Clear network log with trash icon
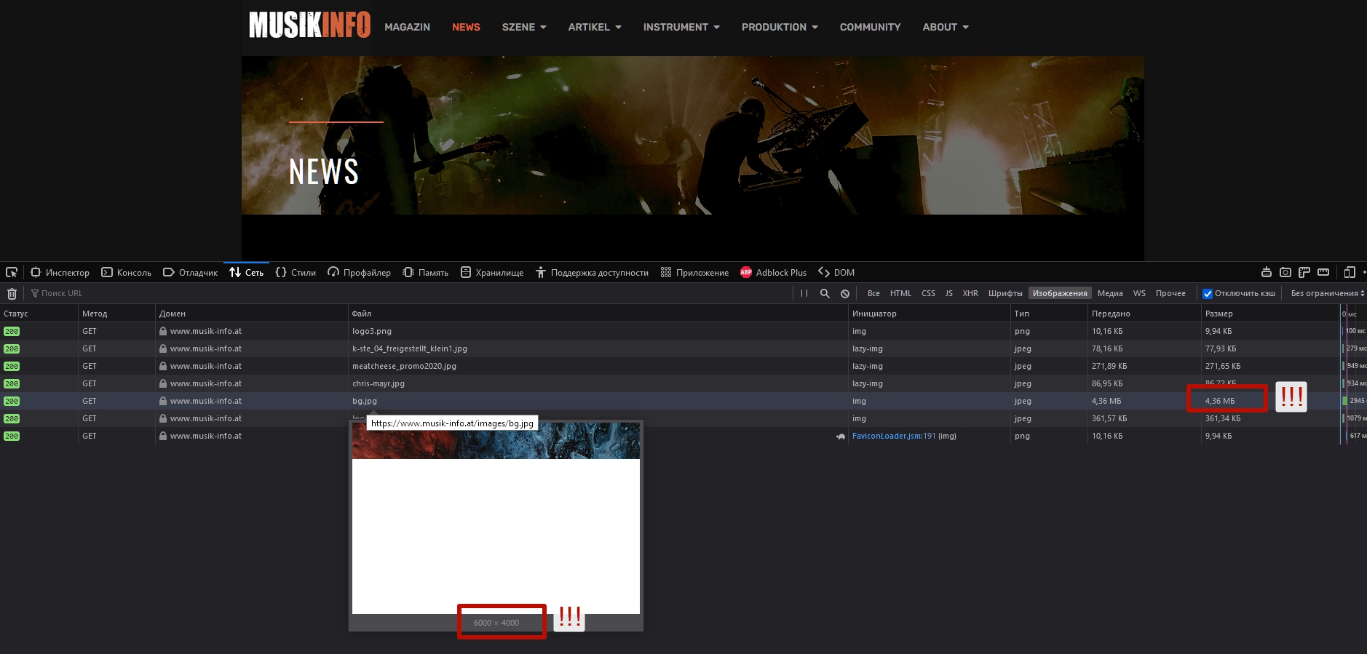Image resolution: width=1367 pixels, height=654 pixels. pos(12,294)
